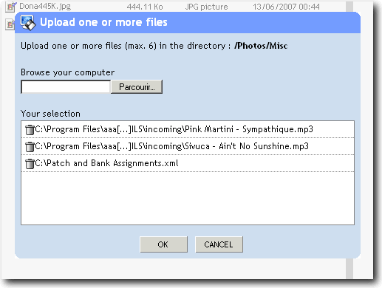Image resolution: width=382 pixels, height=288 pixels.
Task: Delete Sivuca mp3 using its trash icon
Action: coord(30,147)
